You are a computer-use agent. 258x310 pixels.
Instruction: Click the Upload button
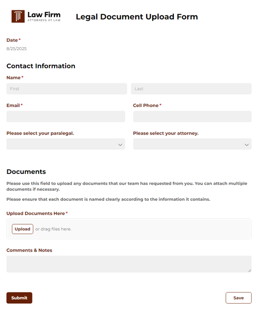(23, 229)
